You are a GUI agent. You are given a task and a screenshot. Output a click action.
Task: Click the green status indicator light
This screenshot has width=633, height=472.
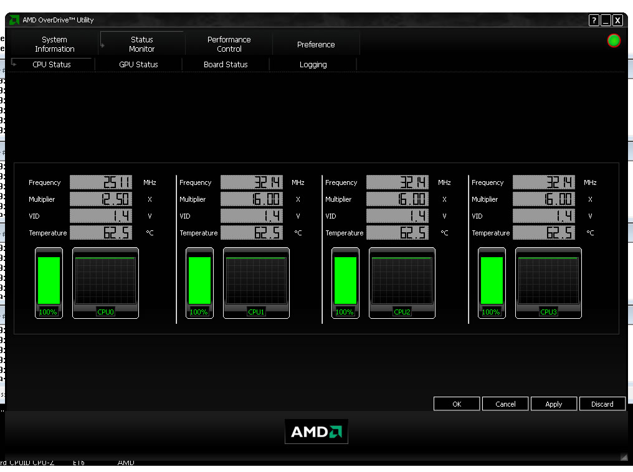pyautogui.click(x=614, y=40)
